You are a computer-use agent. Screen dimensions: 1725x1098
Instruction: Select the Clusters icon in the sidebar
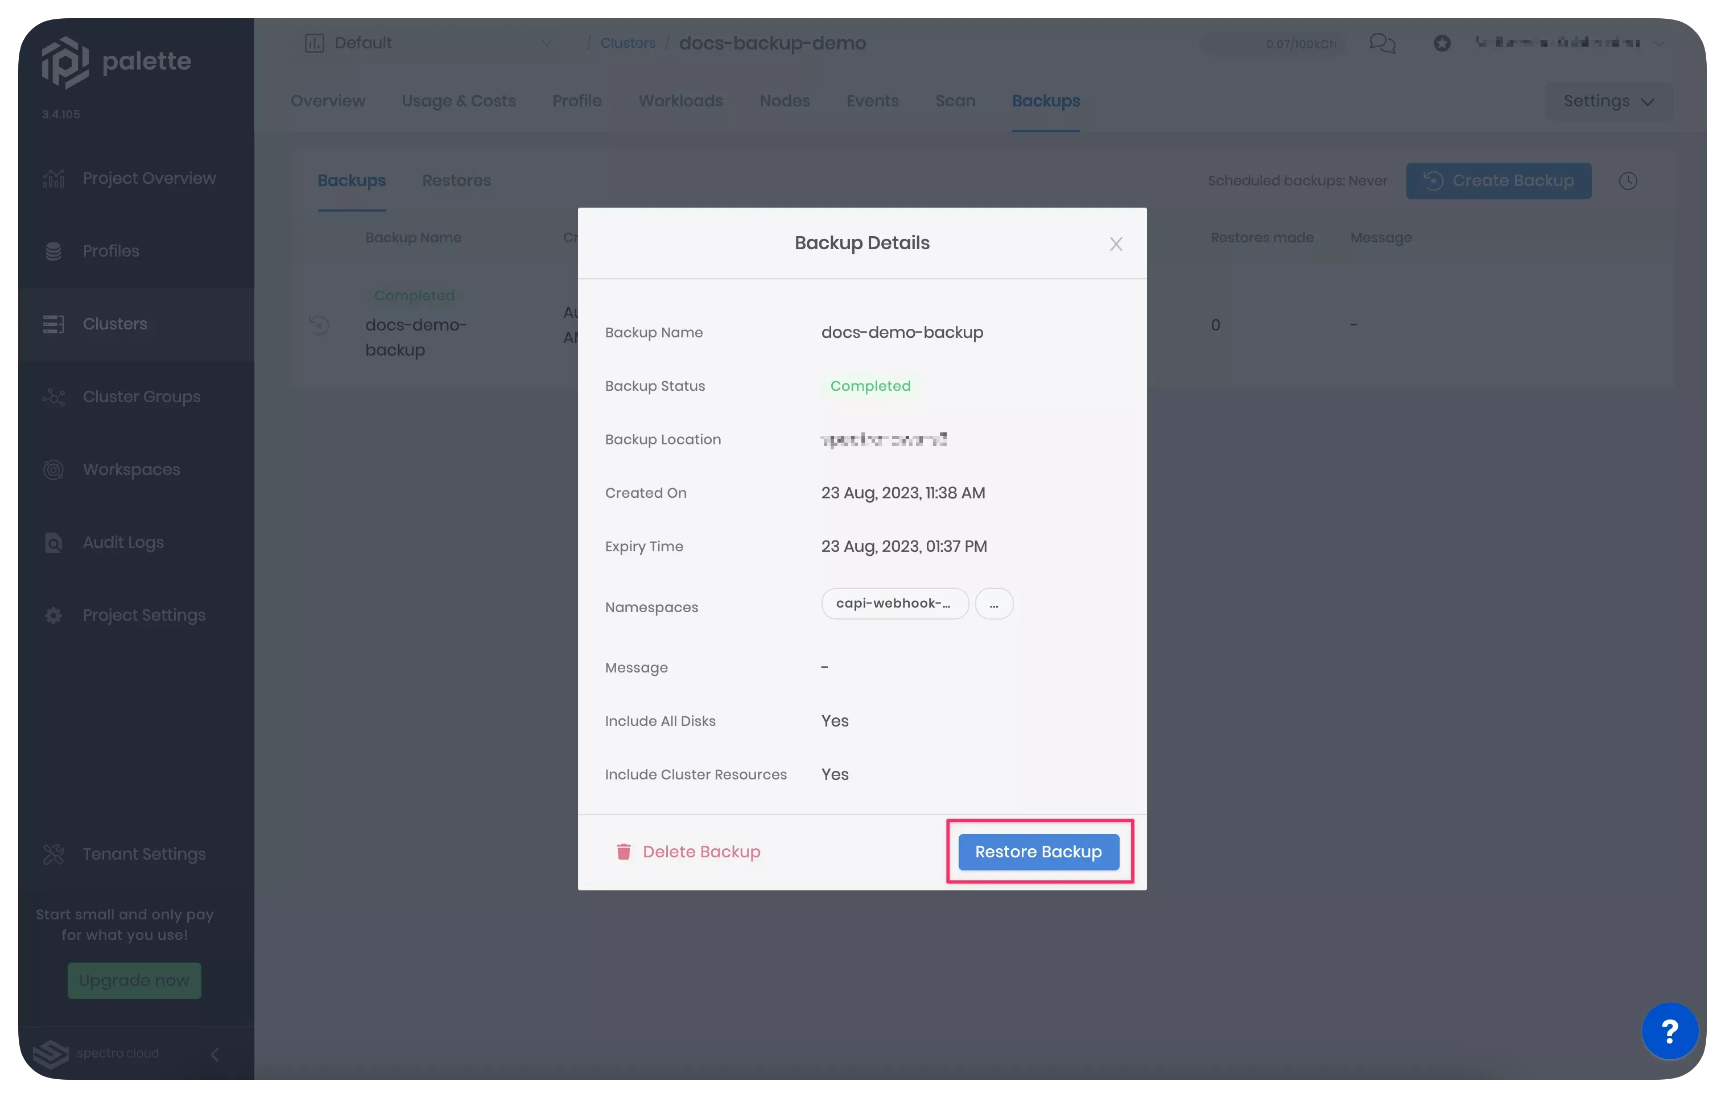(53, 324)
